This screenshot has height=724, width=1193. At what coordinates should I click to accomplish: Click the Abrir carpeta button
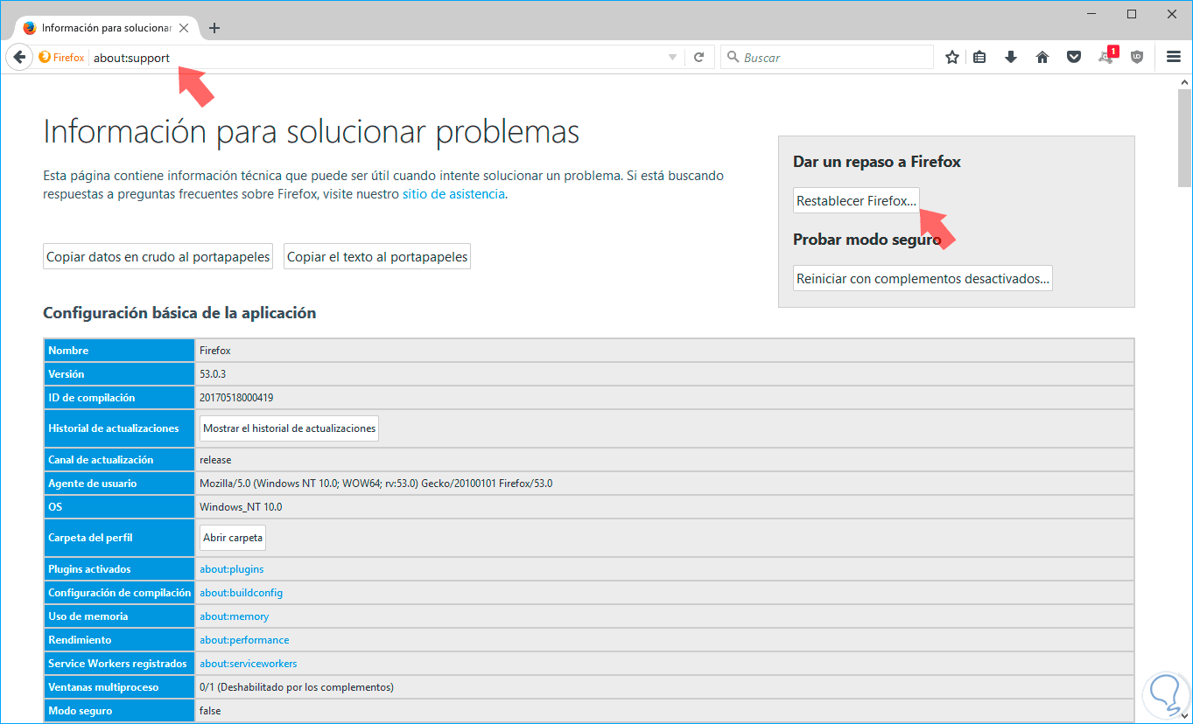click(x=233, y=538)
